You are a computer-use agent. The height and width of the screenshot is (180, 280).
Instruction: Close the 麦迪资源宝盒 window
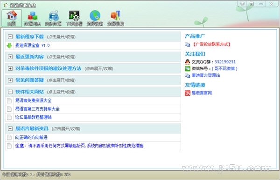click(x=271, y=4)
